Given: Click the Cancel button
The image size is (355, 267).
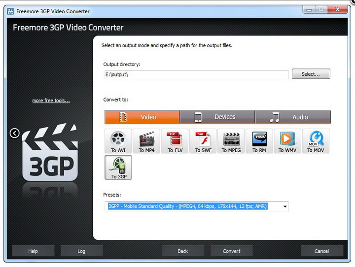Looking at the screenshot, I should tap(321, 251).
